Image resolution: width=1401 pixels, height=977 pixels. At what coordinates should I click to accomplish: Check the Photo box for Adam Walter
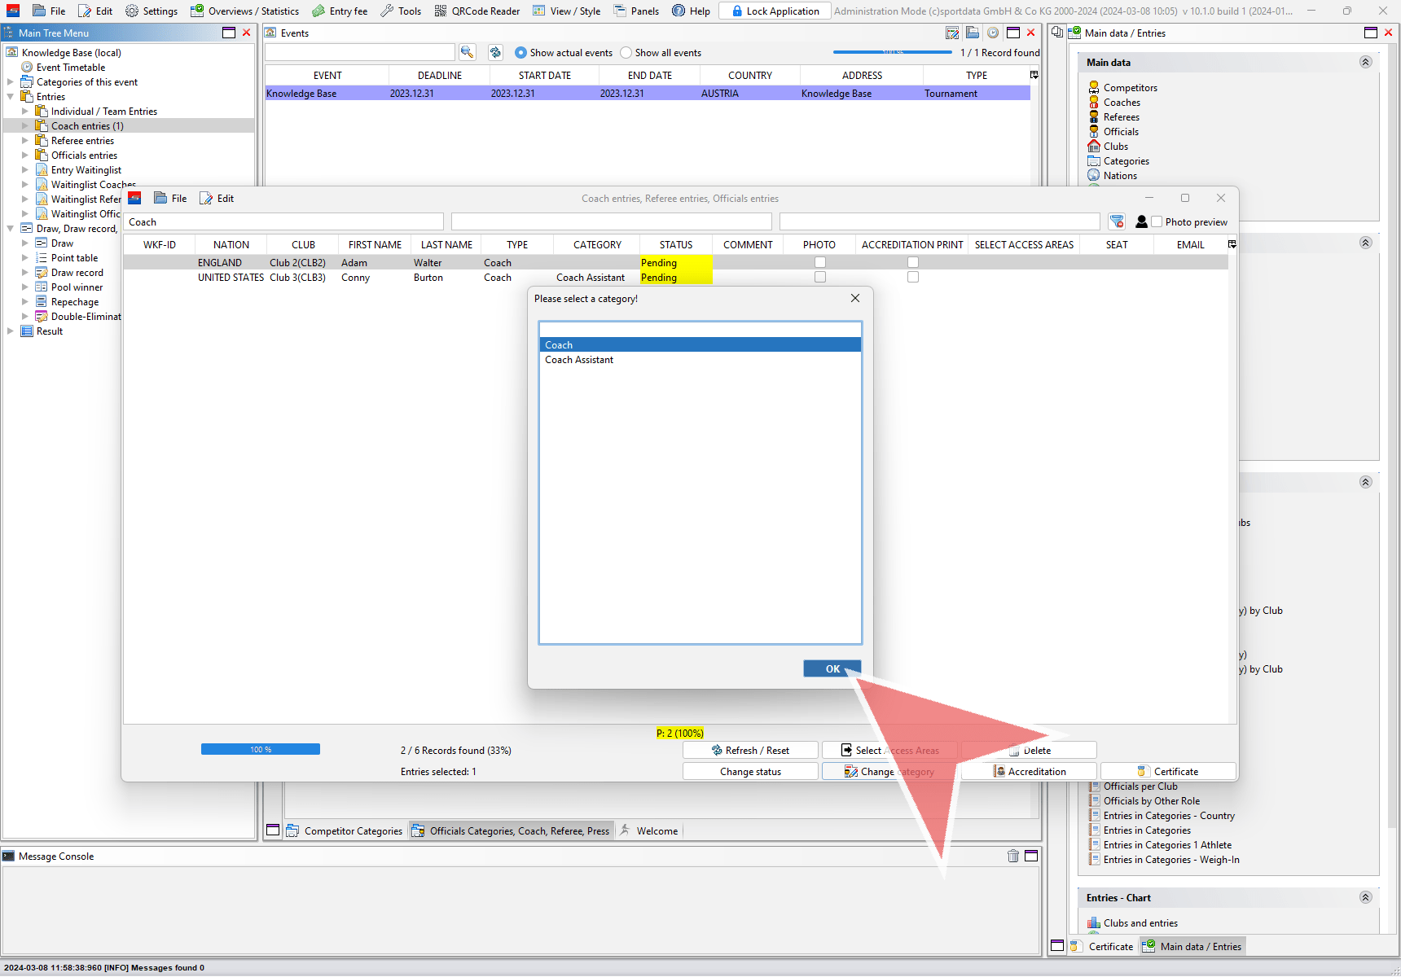820,263
